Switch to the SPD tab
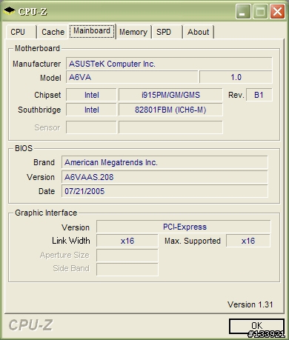The height and width of the screenshot is (340, 289). (x=167, y=32)
